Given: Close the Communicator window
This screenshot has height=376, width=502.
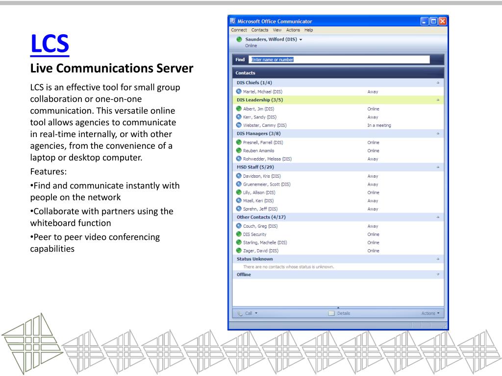Looking at the screenshot, I should tap(443, 21).
